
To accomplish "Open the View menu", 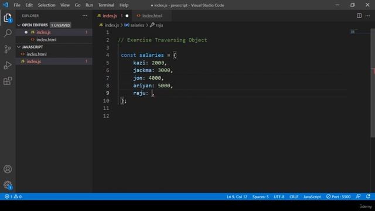I will [65, 5].
